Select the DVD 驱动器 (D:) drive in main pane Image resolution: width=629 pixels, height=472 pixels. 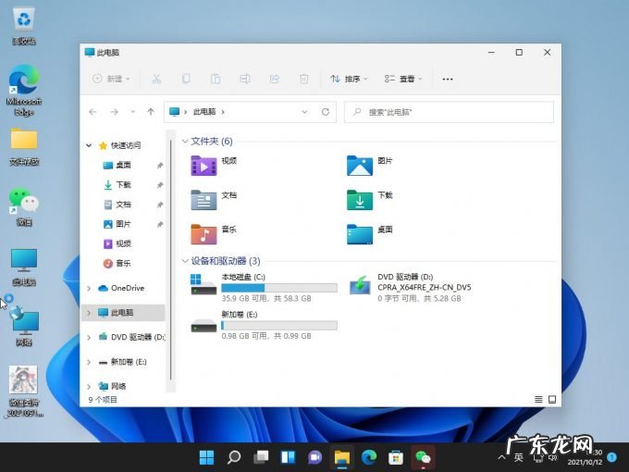[x=410, y=288]
